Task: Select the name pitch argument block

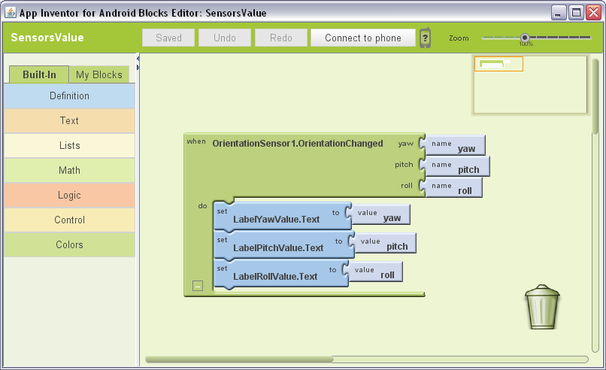Action: pos(457,166)
